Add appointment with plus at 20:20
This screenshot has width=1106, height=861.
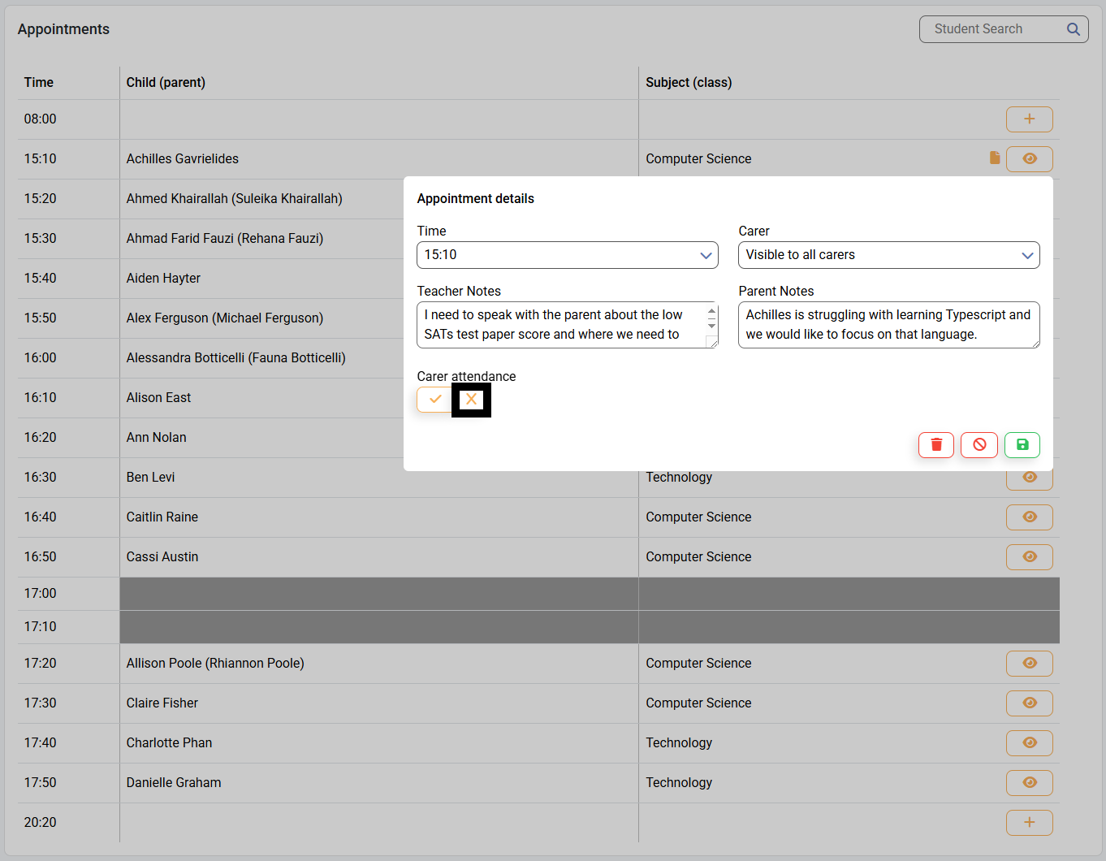[1029, 822]
